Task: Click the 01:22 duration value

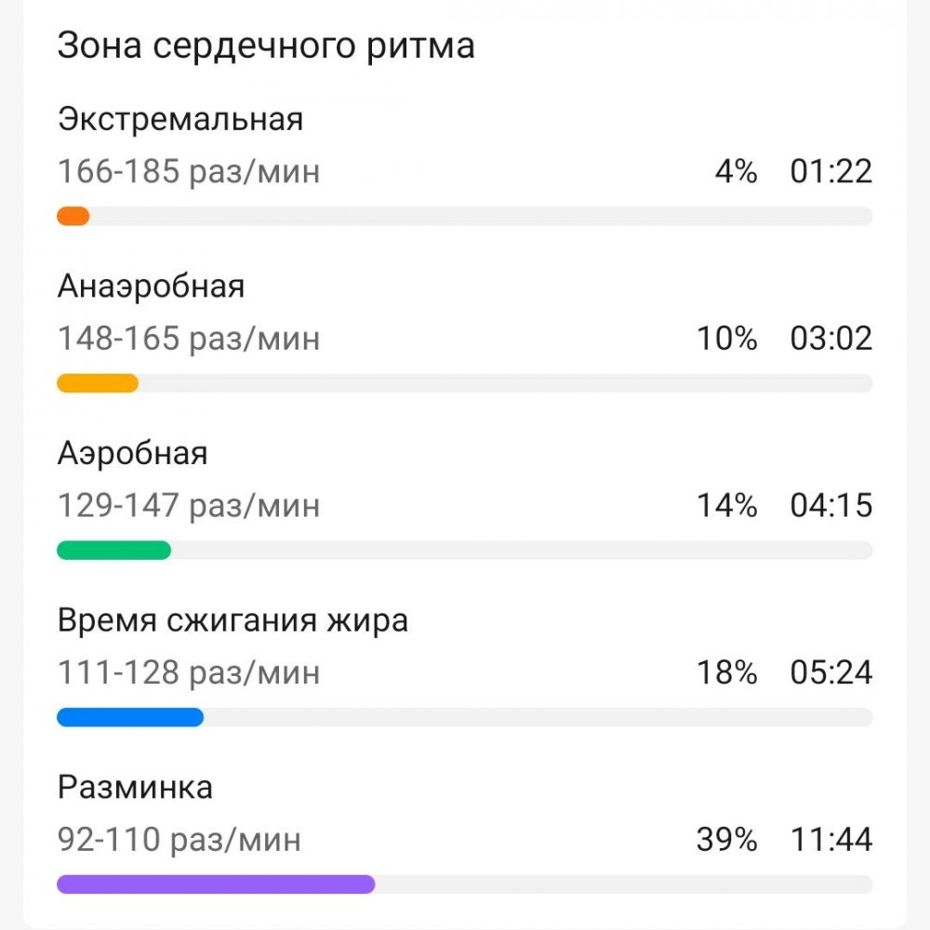Action: point(830,172)
